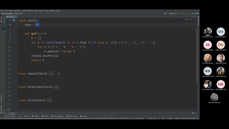Open the Run tool window tab
This screenshot has height=129, width=229.
[20, 116]
